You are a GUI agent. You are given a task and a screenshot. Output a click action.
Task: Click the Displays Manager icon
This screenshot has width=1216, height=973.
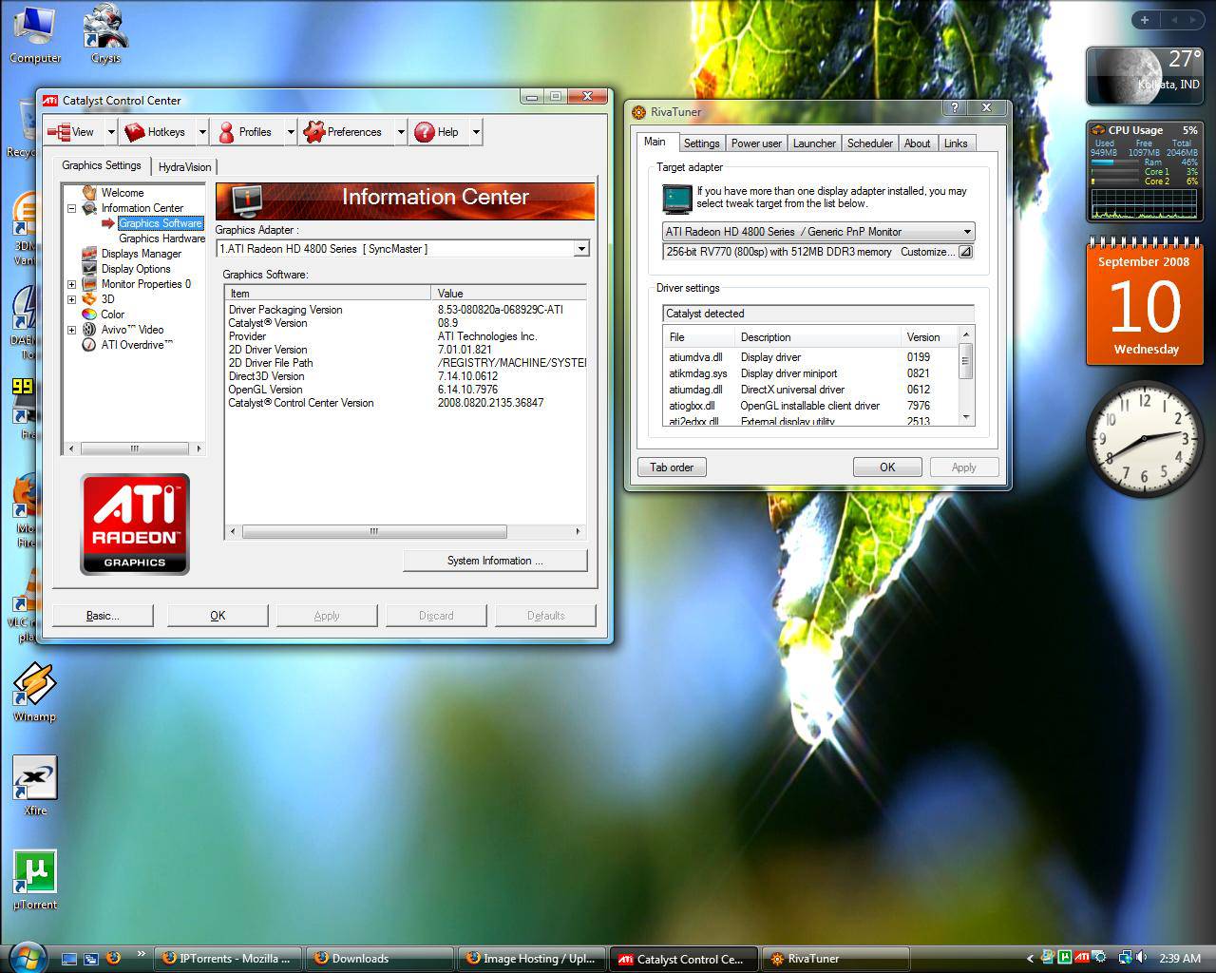pos(89,254)
